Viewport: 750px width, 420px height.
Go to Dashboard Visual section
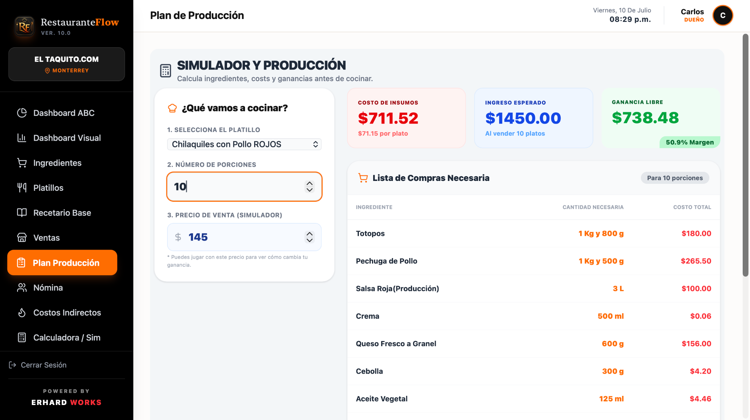62,138
